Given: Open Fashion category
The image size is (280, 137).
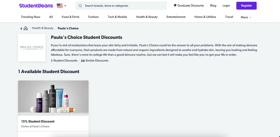Looking at the screenshot, I should click(94, 17).
